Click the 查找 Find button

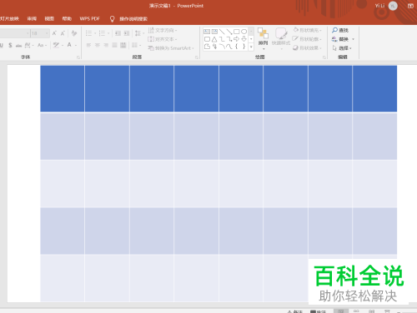pos(340,30)
